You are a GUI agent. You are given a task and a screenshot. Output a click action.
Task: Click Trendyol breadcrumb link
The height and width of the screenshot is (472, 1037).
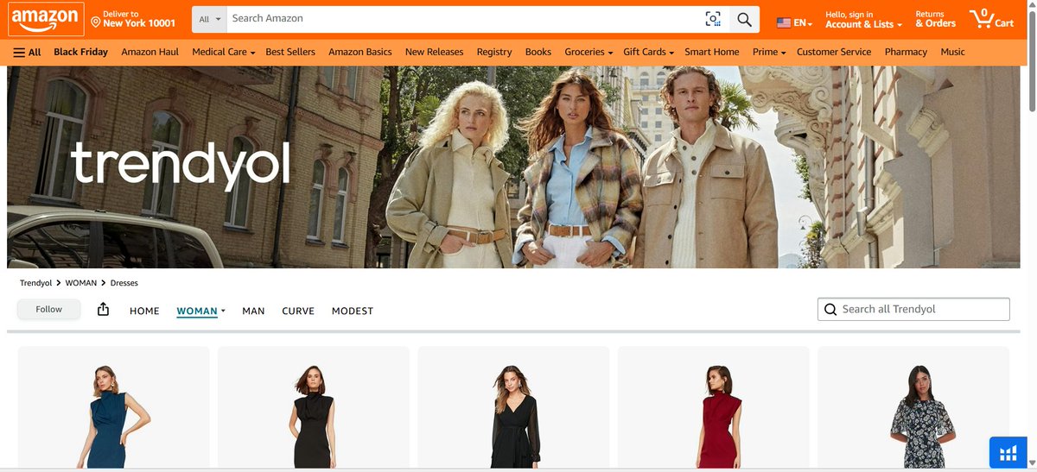point(35,283)
